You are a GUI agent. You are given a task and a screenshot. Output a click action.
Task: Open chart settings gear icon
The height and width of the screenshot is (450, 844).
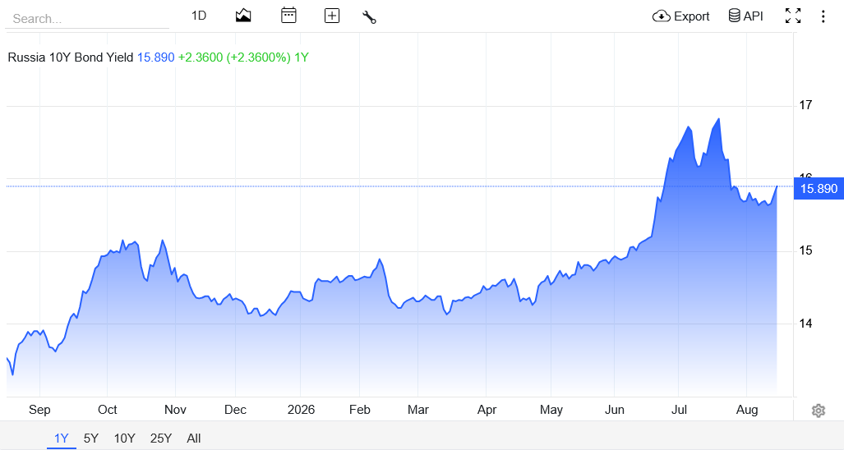click(819, 411)
